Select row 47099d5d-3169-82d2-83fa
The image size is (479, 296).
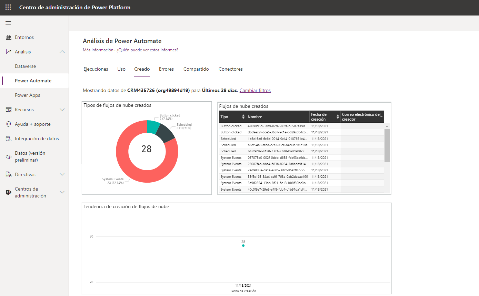coord(302,126)
